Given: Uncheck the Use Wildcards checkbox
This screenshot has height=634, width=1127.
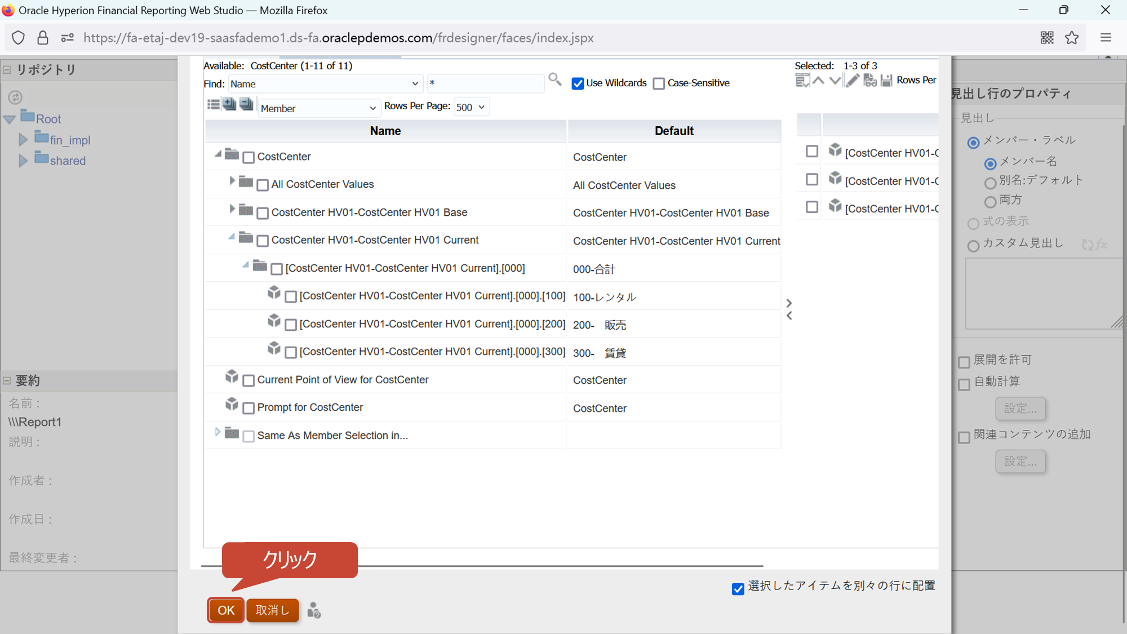Looking at the screenshot, I should point(578,83).
